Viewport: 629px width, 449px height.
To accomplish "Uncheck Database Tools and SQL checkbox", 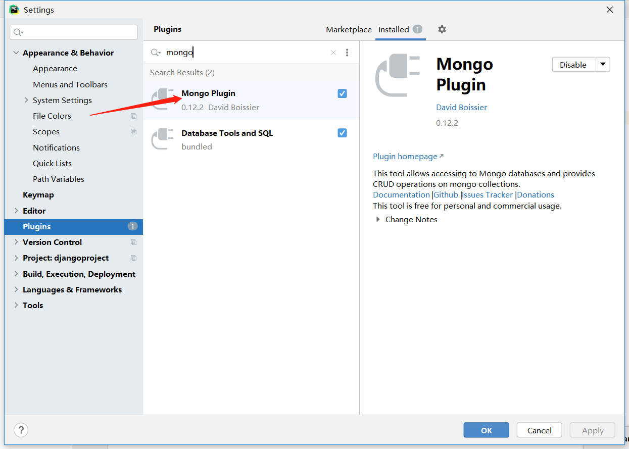I will tap(342, 133).
